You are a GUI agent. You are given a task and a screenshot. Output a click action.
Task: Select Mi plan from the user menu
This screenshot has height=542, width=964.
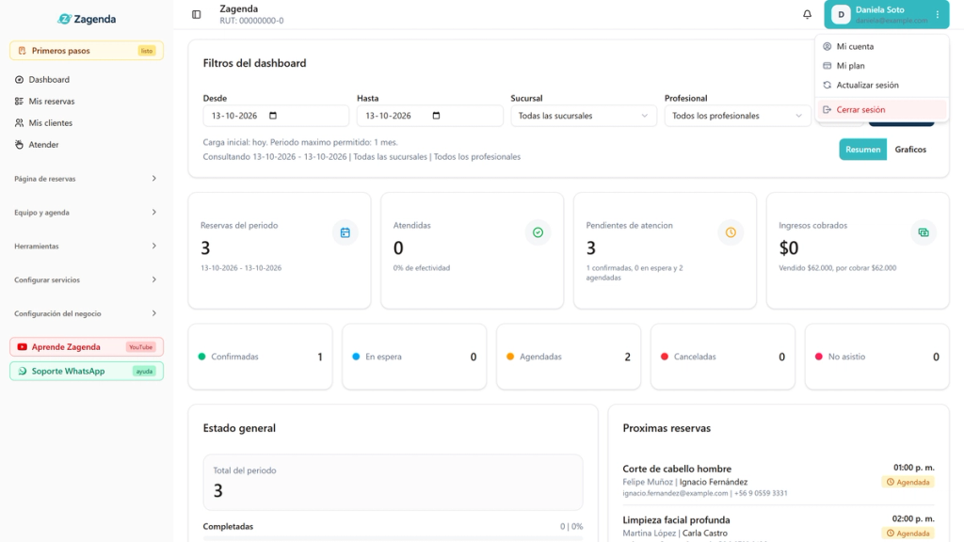pos(881,66)
